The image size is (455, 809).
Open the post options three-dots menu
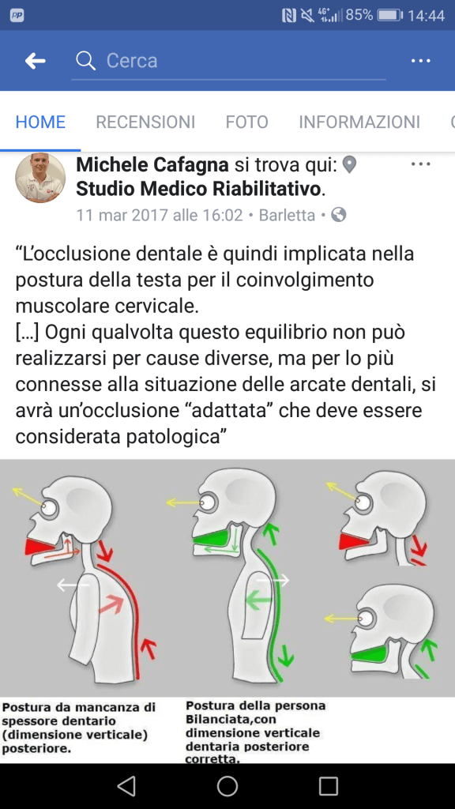(420, 164)
